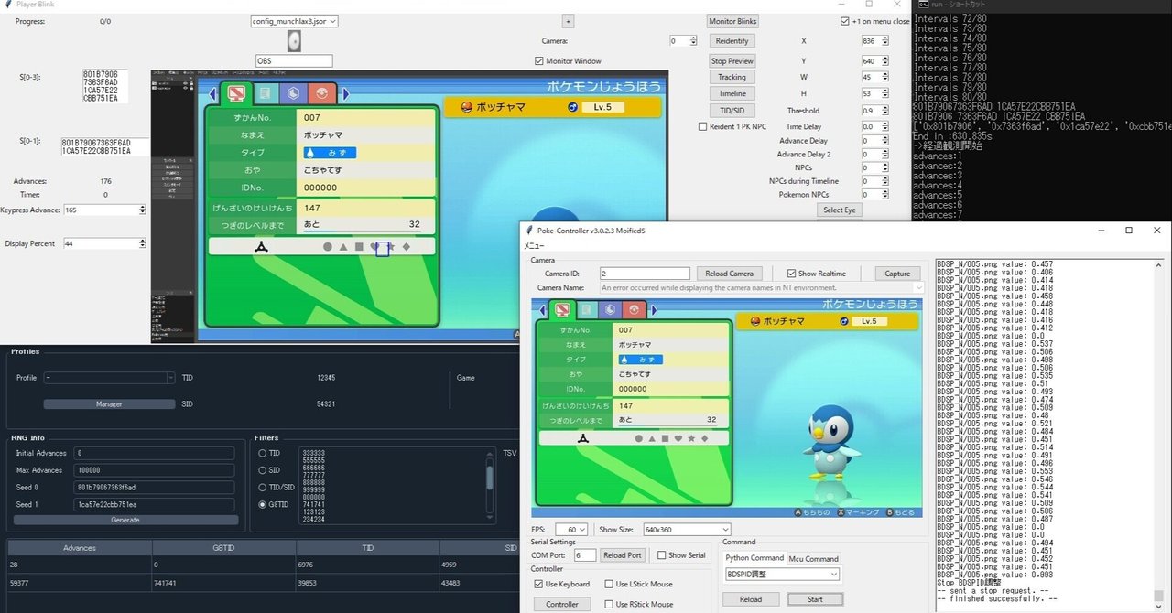Screen dimensions: 1172x613
Task: Open the moves tab icon in Pokémon summary
Action: [265, 93]
